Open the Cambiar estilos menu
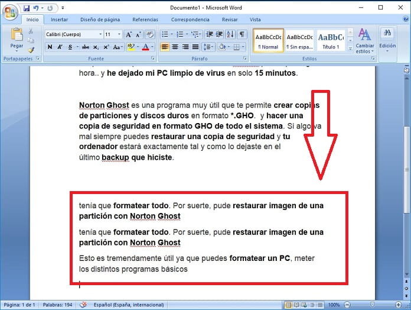 pyautogui.click(x=364, y=40)
